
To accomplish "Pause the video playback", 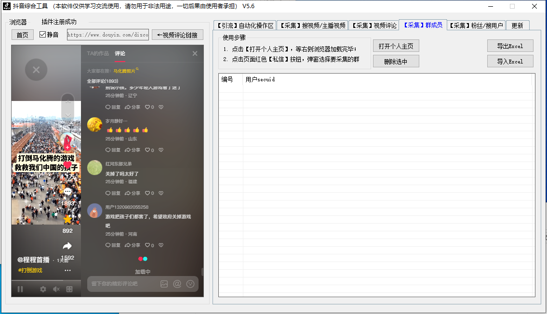I will pos(20,289).
